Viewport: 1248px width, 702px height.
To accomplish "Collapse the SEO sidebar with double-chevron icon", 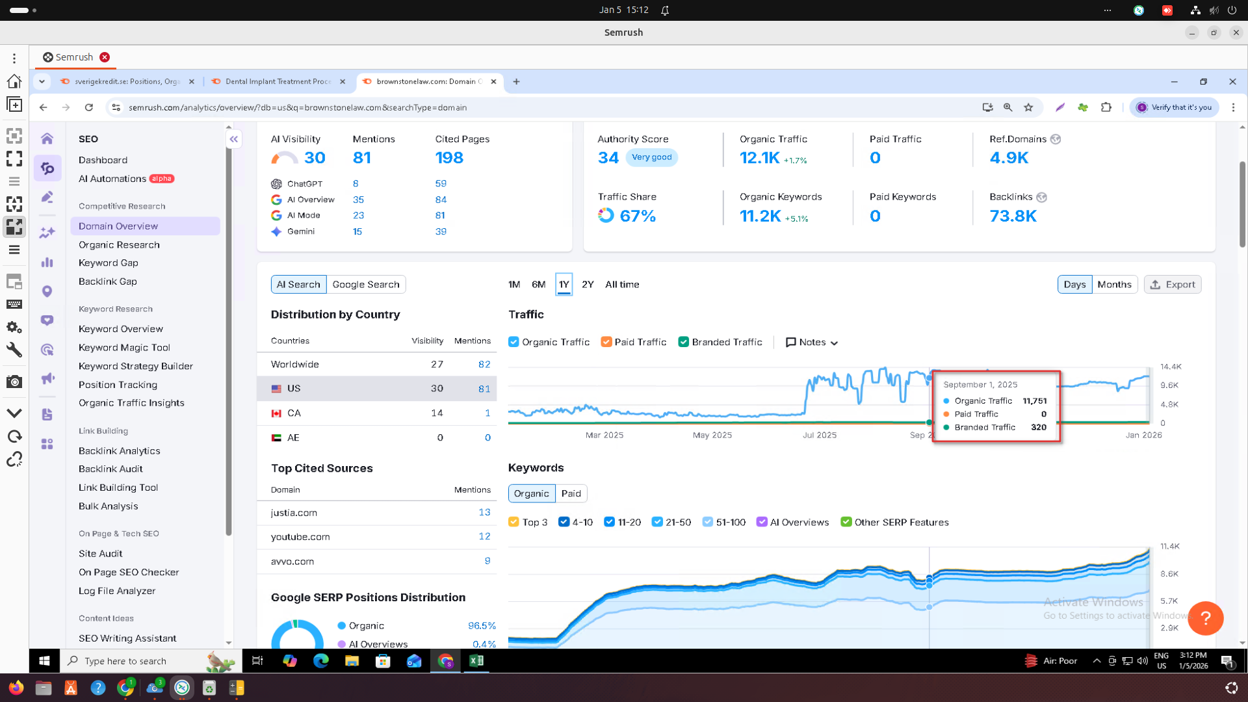I will 234,139.
